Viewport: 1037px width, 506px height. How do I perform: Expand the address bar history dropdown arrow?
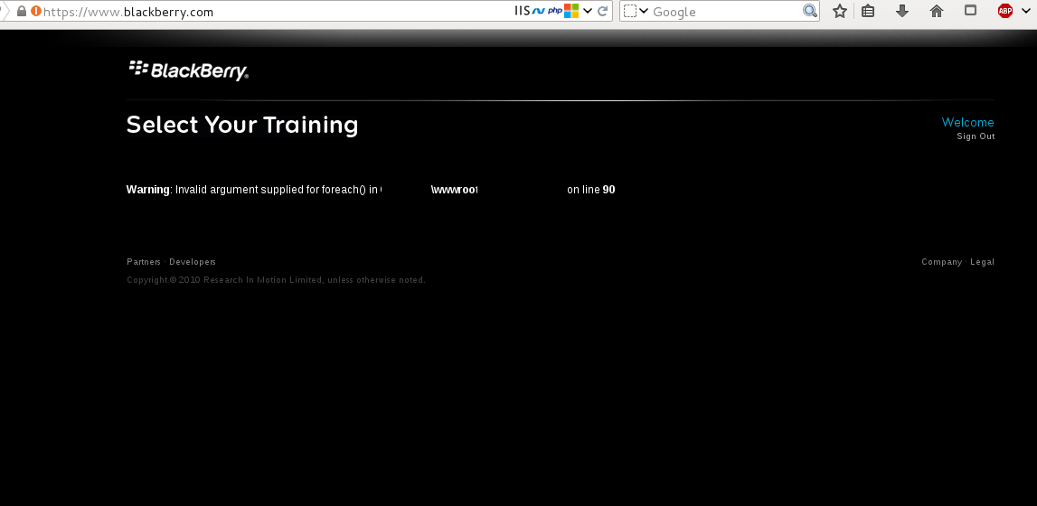[x=588, y=11]
